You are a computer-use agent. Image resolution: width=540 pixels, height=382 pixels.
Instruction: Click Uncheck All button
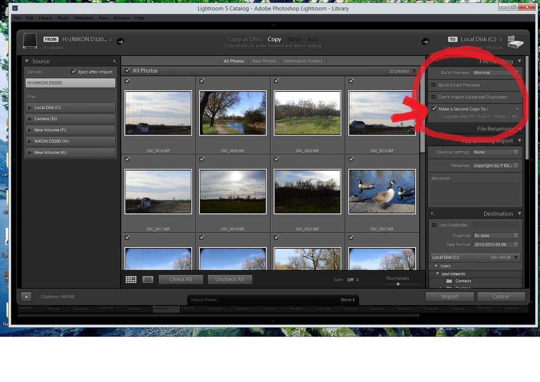click(x=230, y=279)
